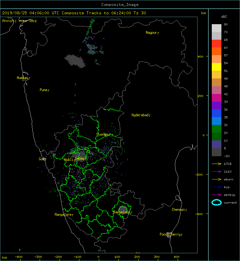Click the cyan 'current' ellipse legend icon
The height and width of the screenshot is (261, 240).
click(x=216, y=203)
